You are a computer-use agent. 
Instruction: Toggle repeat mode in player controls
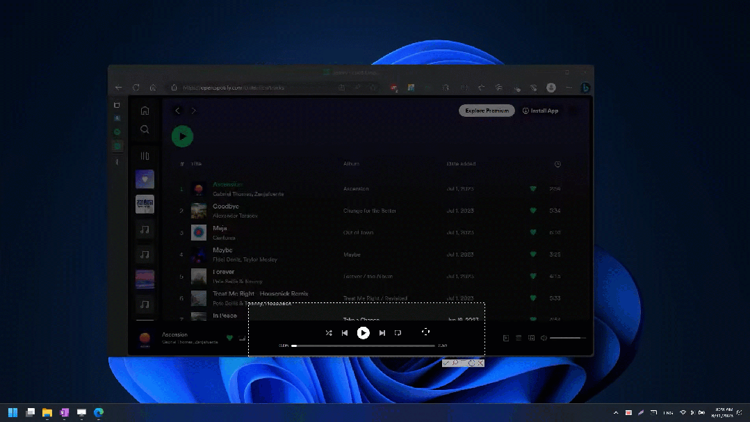398,333
